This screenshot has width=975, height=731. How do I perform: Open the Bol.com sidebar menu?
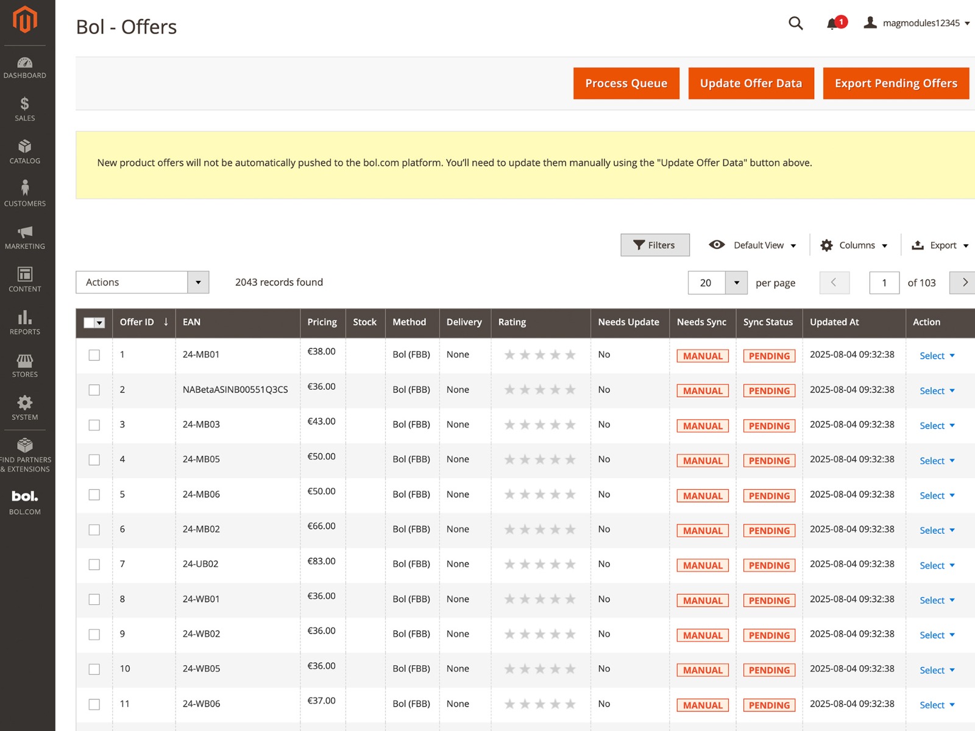point(25,503)
